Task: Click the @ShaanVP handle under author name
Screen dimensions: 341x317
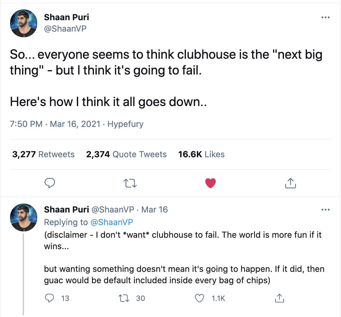Action: coord(65,29)
